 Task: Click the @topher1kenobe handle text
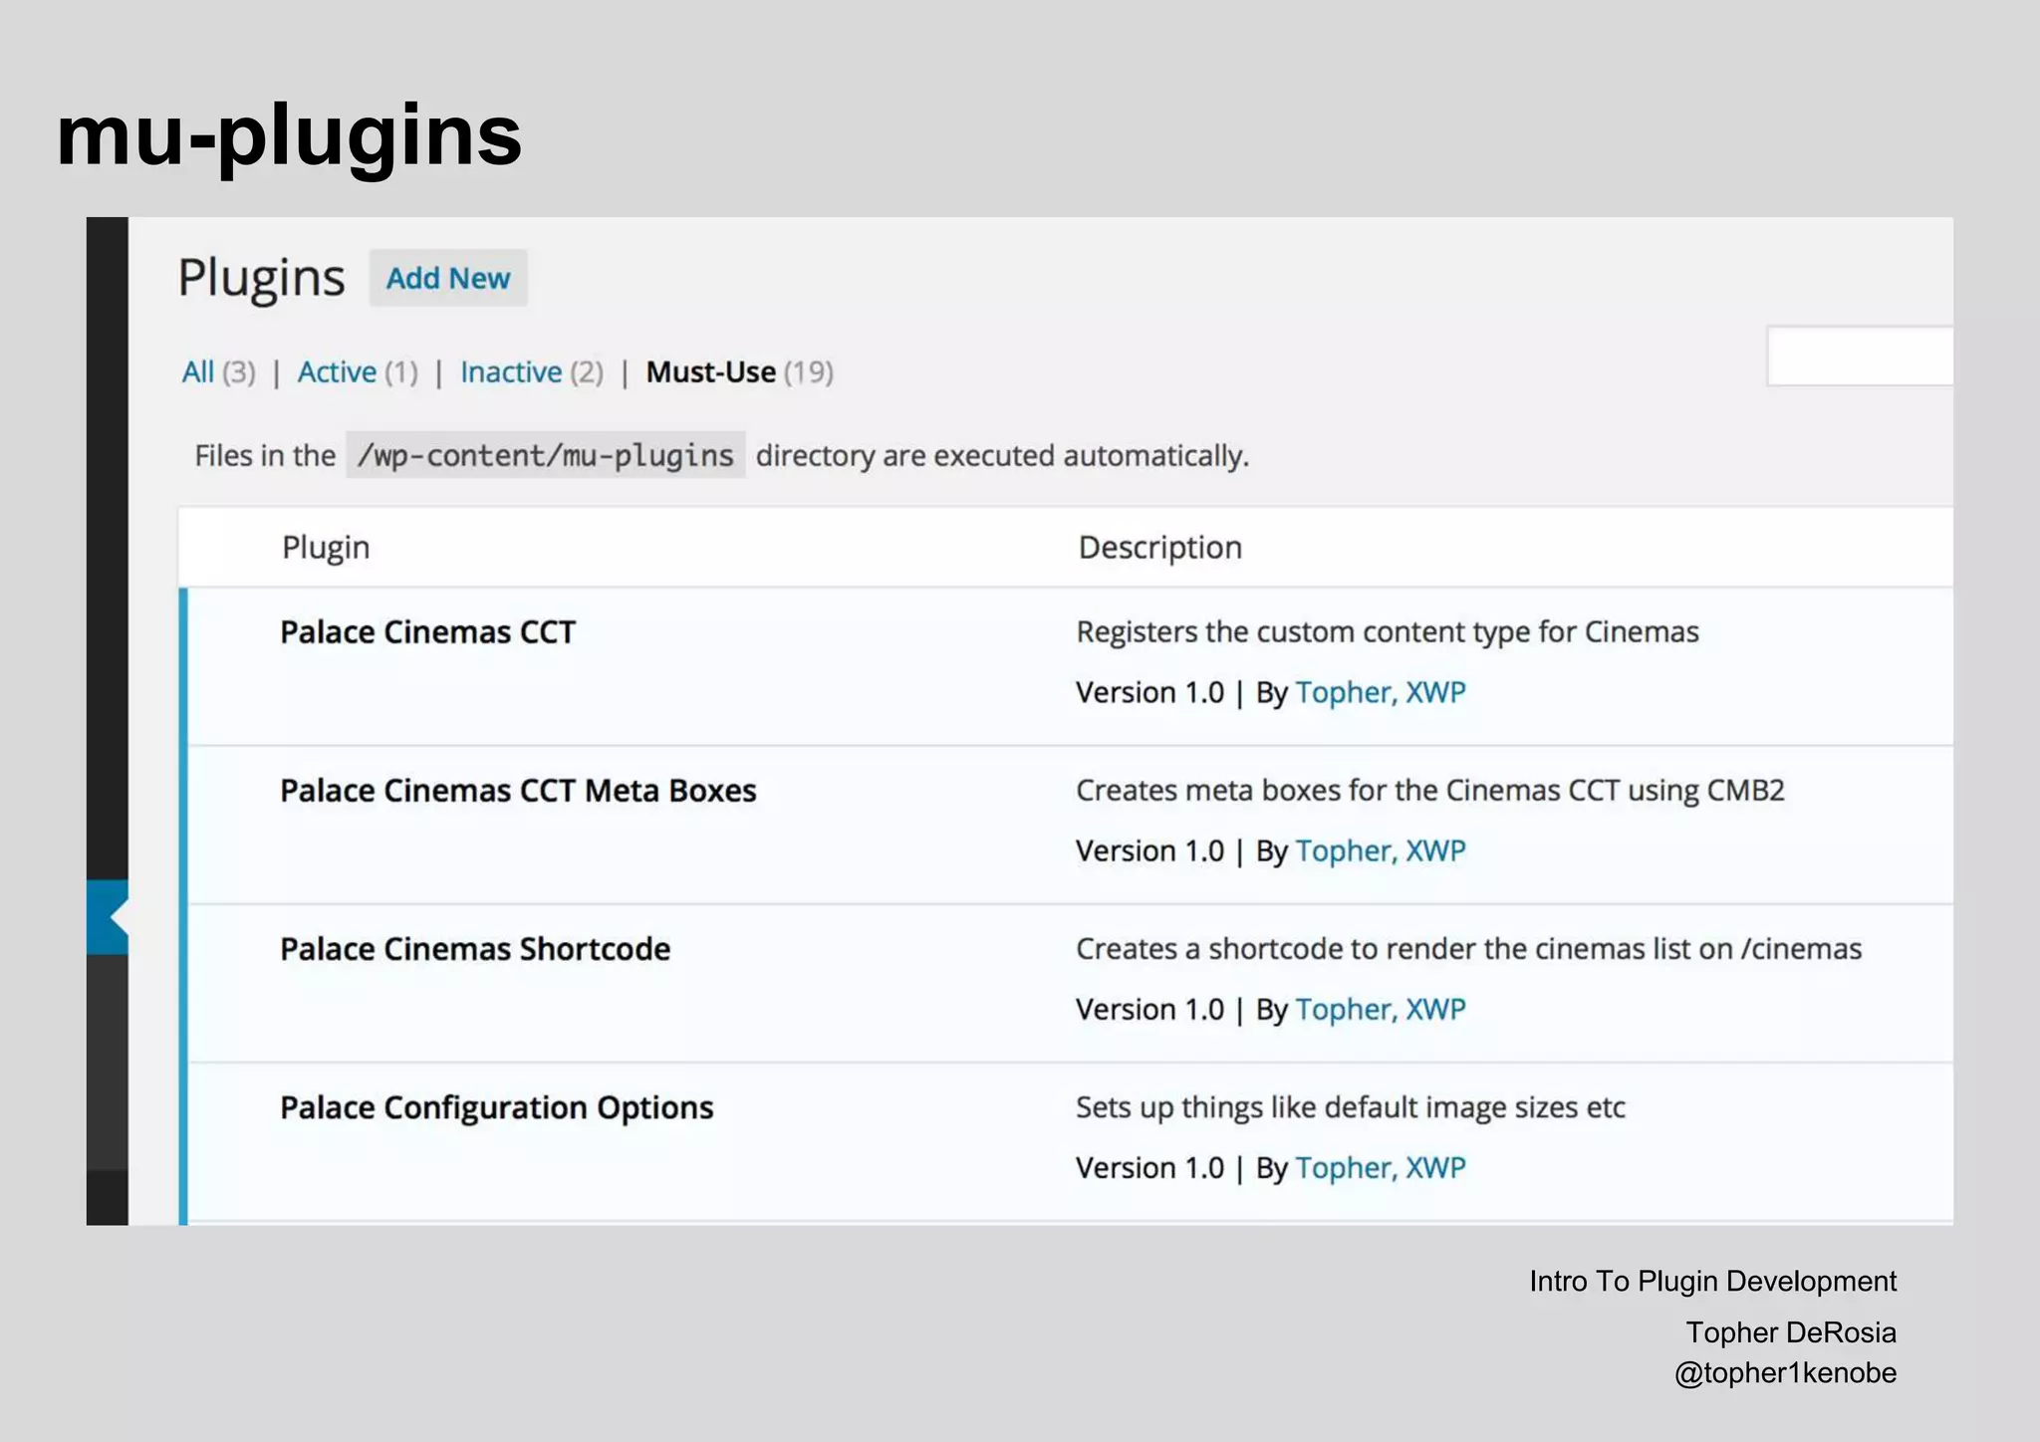[x=1785, y=1373]
